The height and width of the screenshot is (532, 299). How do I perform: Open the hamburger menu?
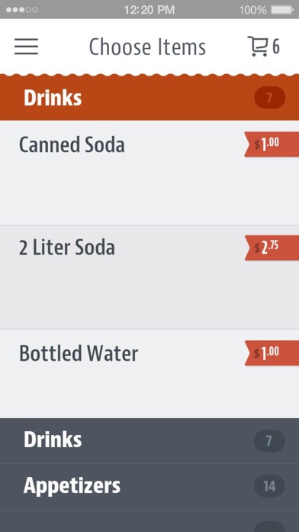27,47
